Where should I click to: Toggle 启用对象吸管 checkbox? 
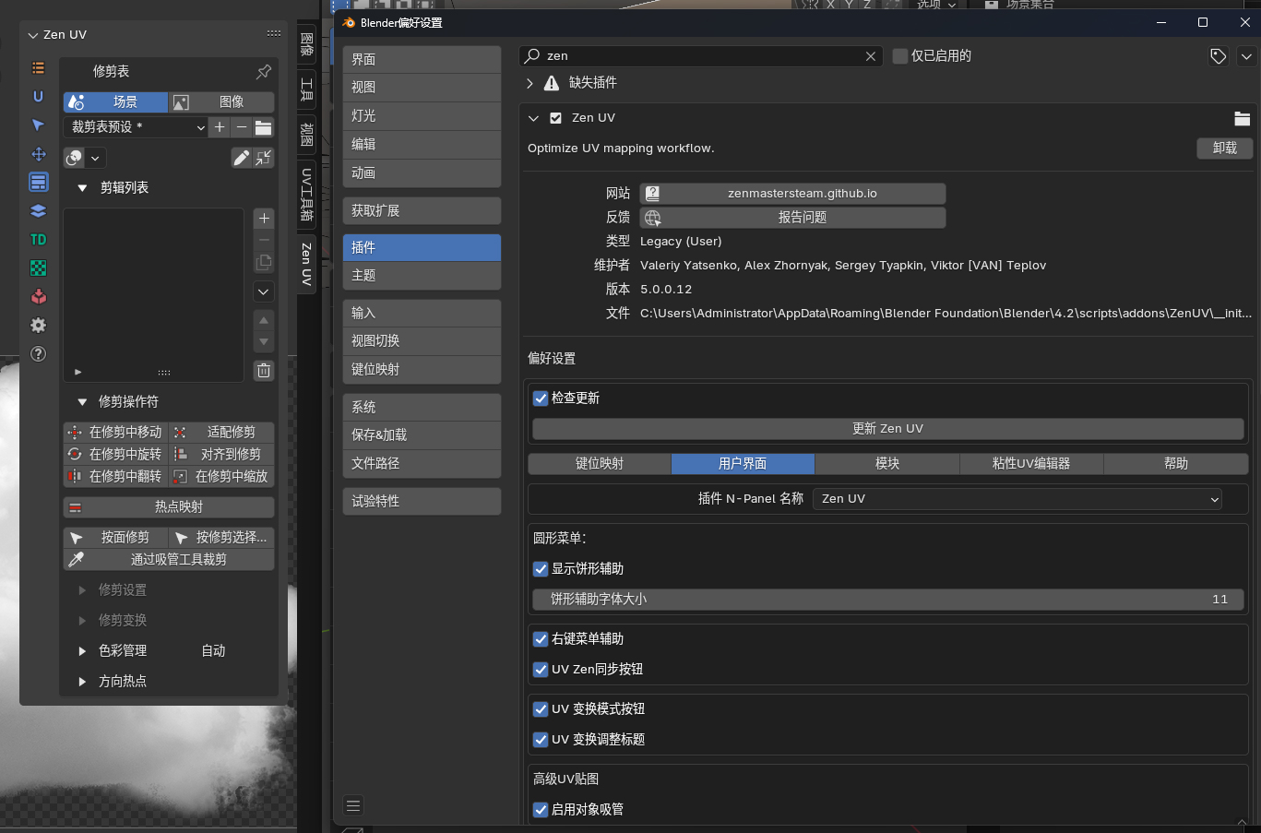pyautogui.click(x=541, y=810)
